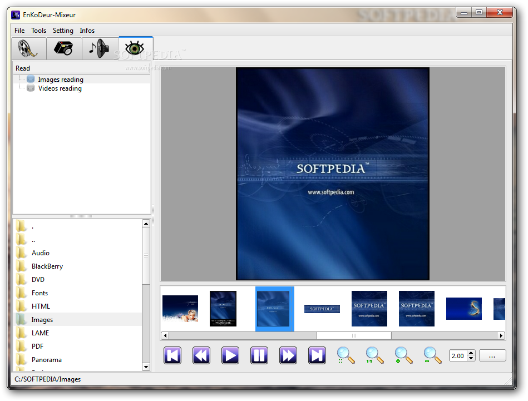This screenshot has height=401, width=528.
Task: Open the Setting menu
Action: [x=63, y=30]
